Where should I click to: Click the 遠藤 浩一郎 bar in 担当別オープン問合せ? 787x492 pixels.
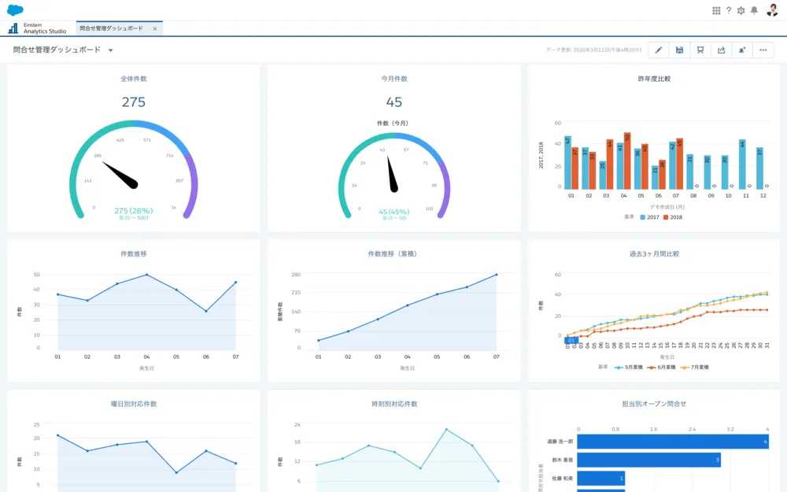coord(673,442)
